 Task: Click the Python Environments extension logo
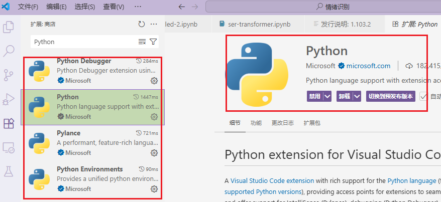39,179
